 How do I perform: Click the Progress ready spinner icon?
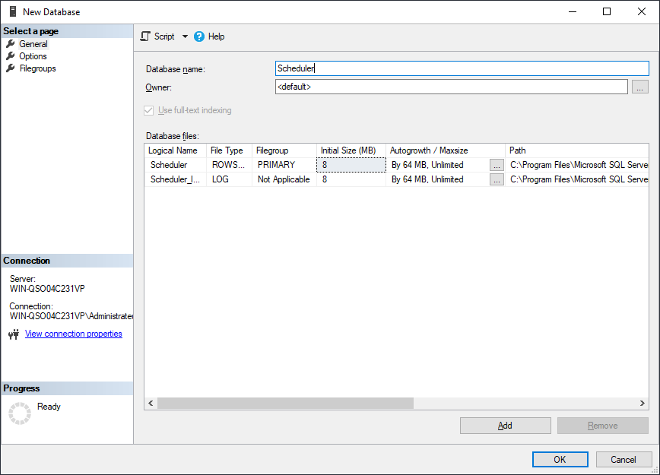click(19, 413)
